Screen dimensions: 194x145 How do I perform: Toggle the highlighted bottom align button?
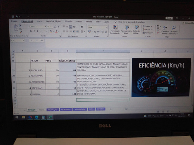click(x=71, y=27)
